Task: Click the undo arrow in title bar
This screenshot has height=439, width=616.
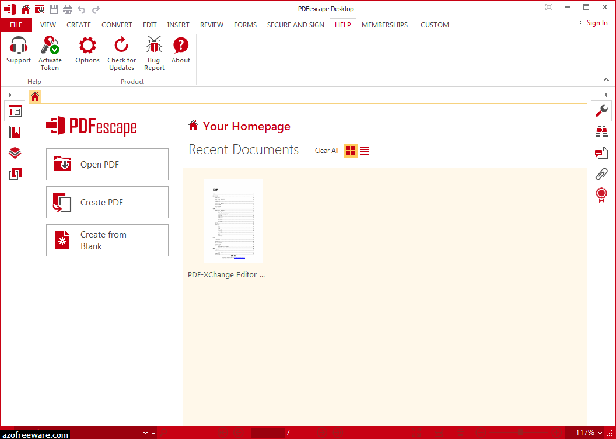Action: (81, 9)
